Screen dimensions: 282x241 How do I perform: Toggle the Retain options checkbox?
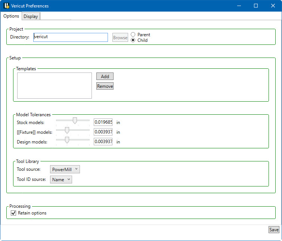(x=13, y=213)
